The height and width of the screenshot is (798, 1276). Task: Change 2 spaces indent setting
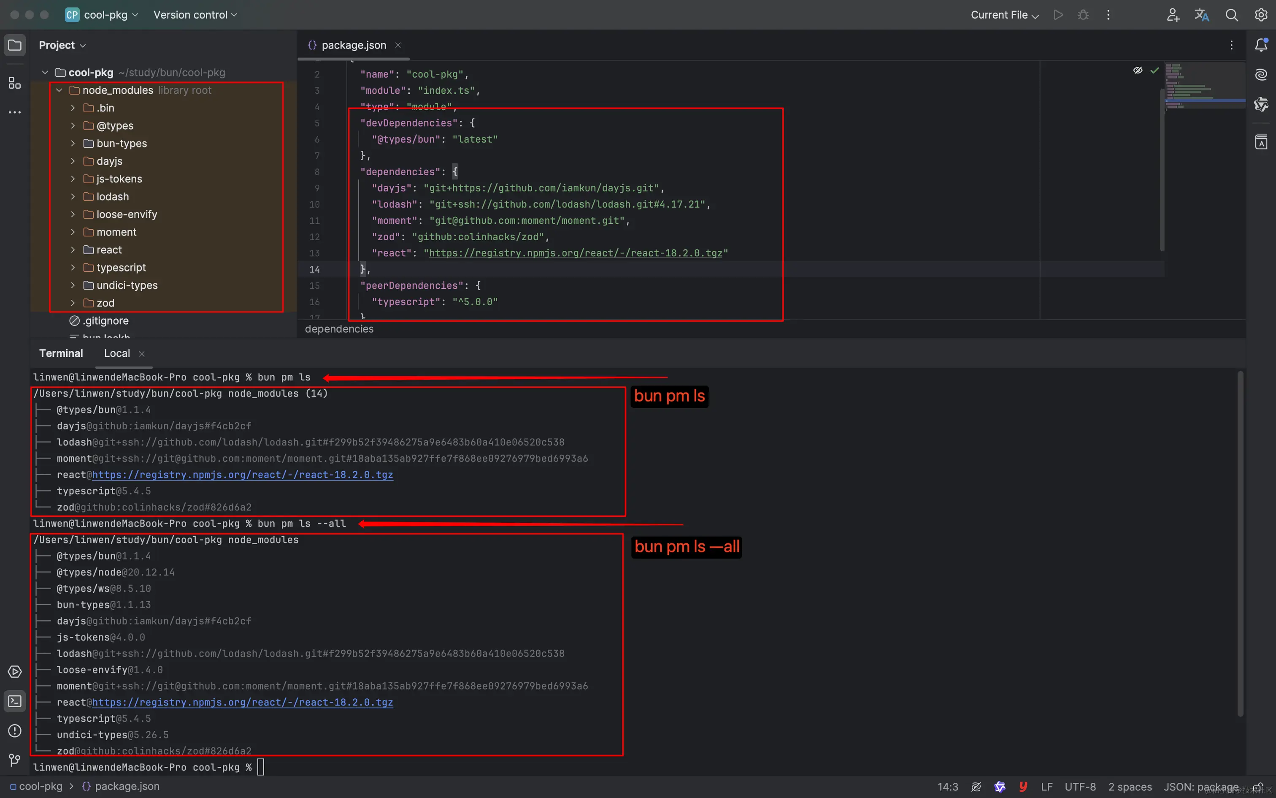1130,786
